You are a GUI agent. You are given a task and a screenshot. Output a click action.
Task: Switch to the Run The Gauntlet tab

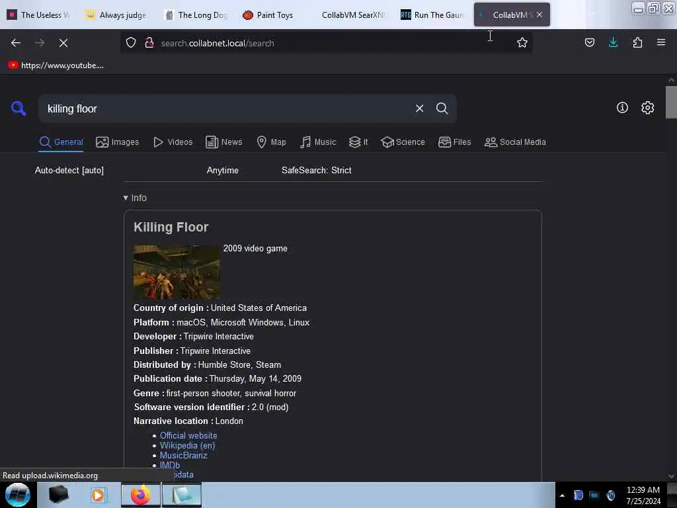pos(432,15)
